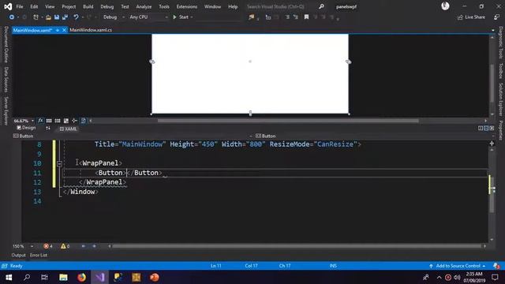This screenshot has width=505, height=284.
Task: Select horizontal split layout icon
Action: pos(486,128)
